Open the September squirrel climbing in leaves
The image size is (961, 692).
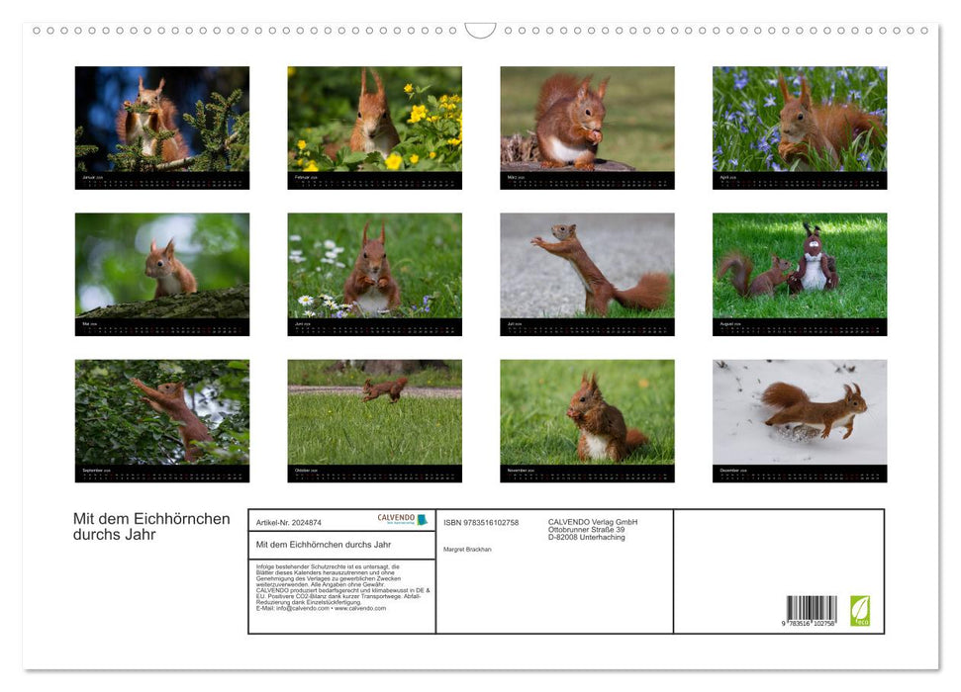click(x=162, y=413)
